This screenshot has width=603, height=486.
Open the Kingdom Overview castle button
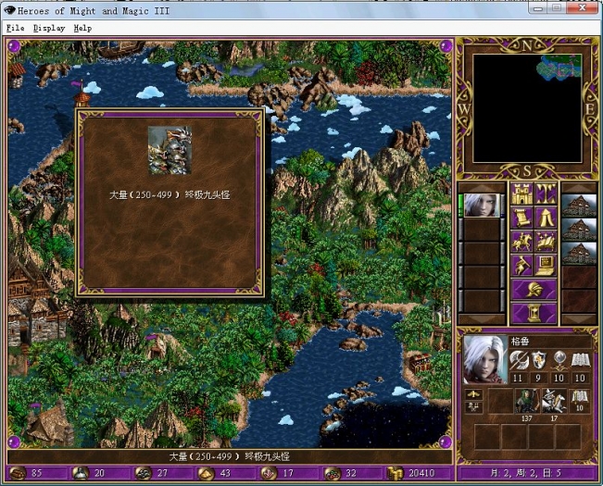pos(521,194)
